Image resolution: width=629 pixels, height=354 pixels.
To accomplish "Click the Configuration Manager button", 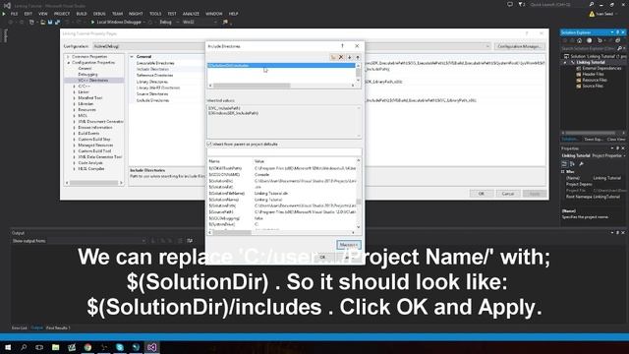I will coord(520,46).
